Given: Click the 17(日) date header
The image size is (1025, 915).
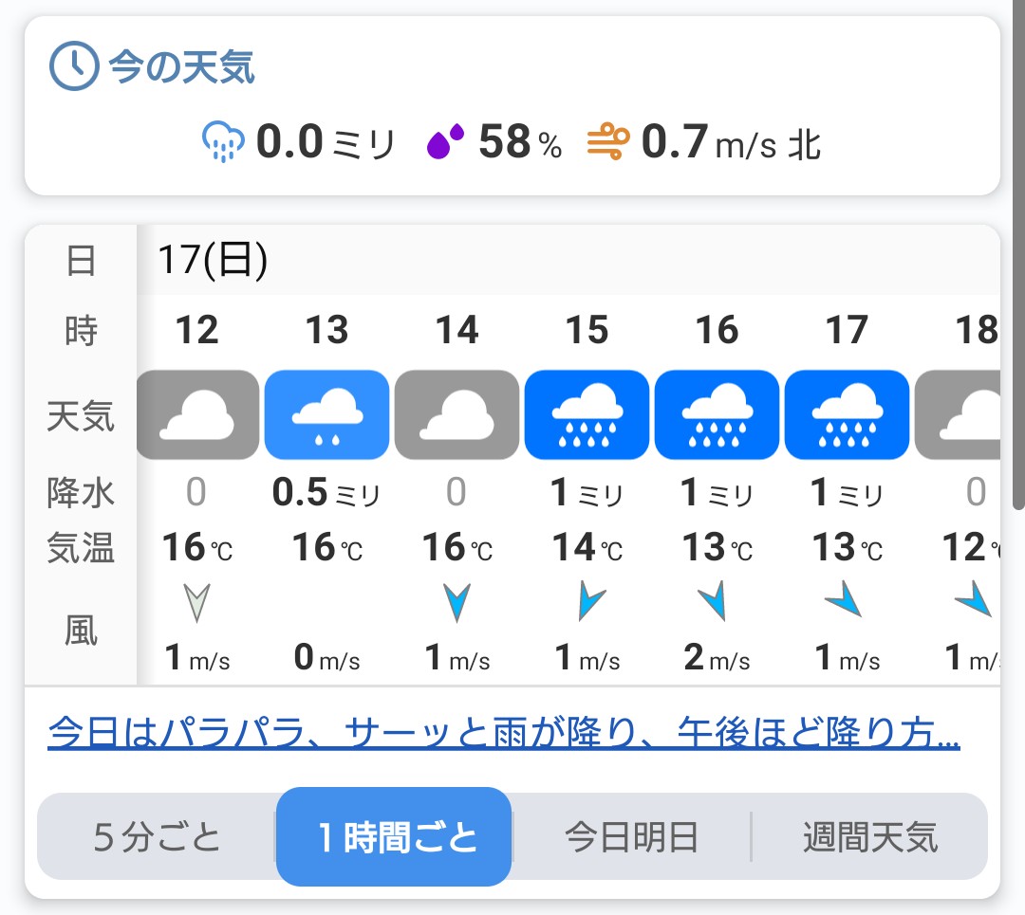Looking at the screenshot, I should tap(214, 260).
